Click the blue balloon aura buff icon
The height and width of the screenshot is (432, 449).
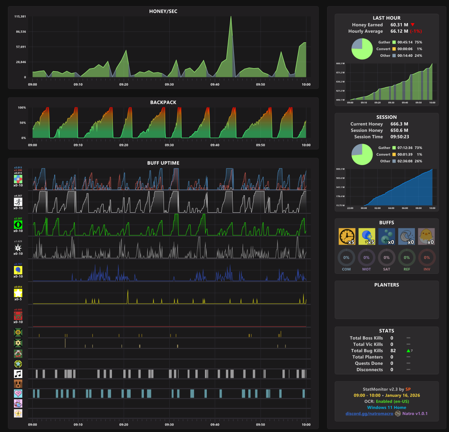(18, 270)
